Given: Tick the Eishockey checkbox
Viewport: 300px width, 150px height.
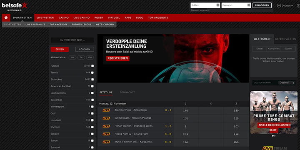Looking at the screenshot, I should pos(92,80).
